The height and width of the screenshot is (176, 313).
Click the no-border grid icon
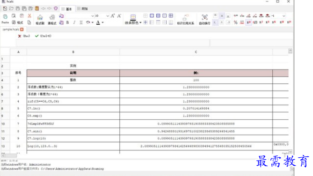click(x=146, y=15)
